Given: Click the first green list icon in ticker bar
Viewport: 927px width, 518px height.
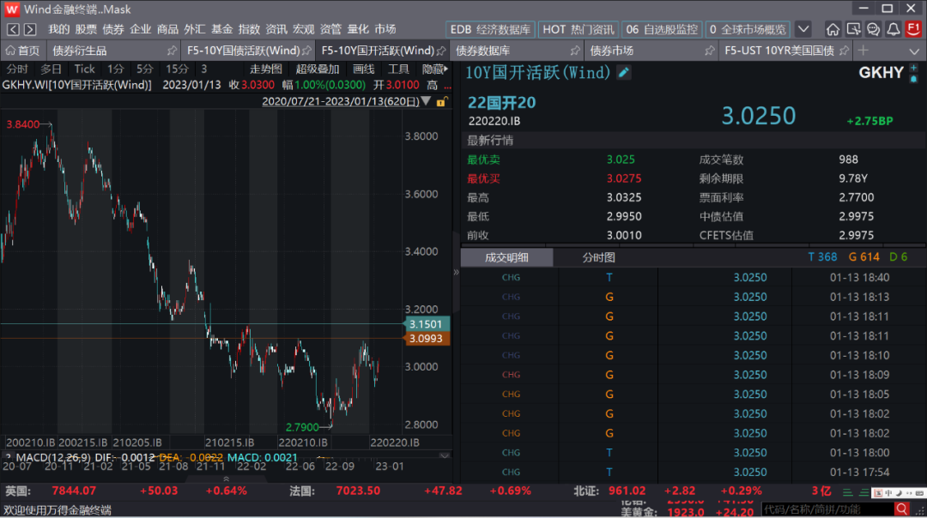Looking at the screenshot, I should click(x=848, y=492).
